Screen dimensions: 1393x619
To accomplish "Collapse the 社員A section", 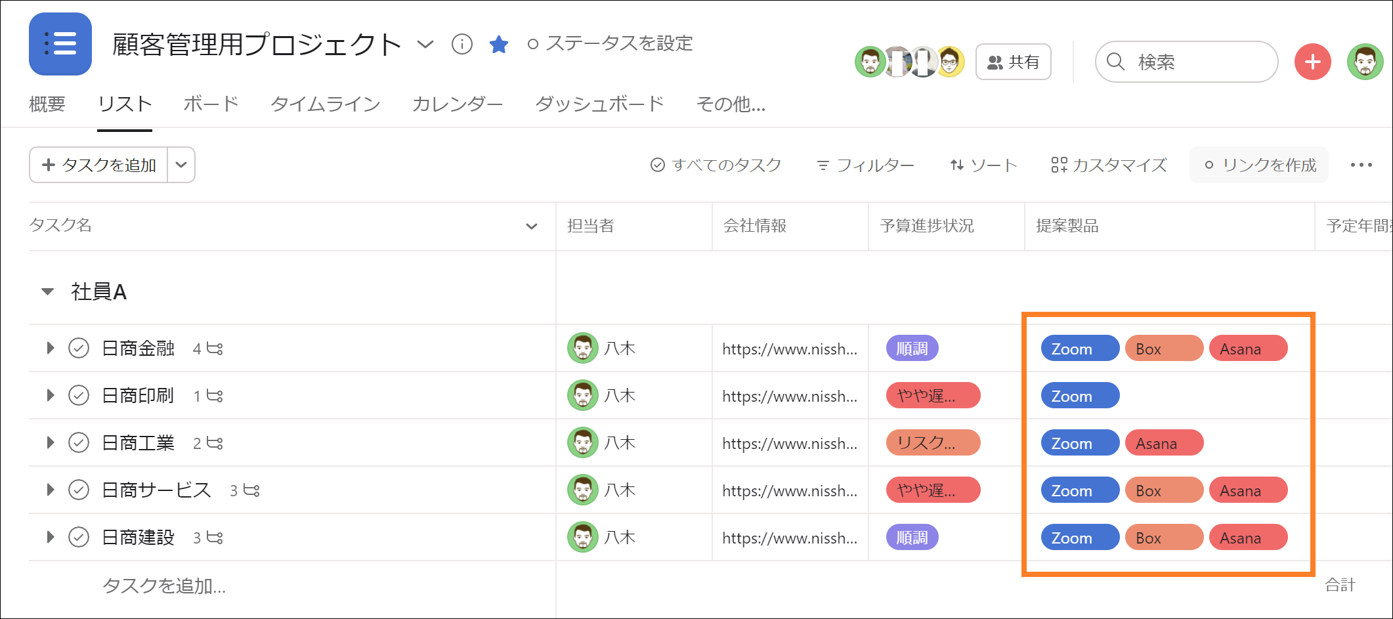I will coord(47,291).
